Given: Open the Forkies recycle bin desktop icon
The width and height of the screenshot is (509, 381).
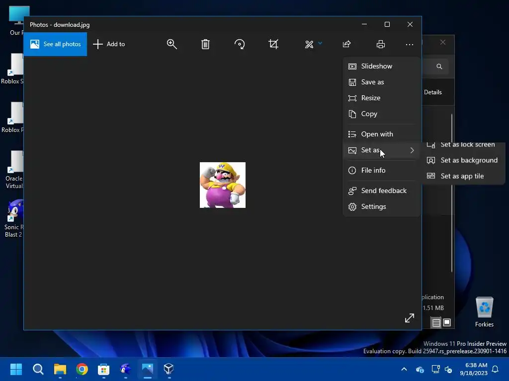Looking at the screenshot, I should [484, 312].
